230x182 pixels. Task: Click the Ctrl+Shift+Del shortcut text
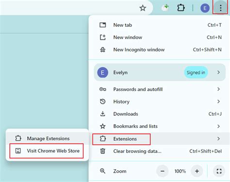point(205,151)
